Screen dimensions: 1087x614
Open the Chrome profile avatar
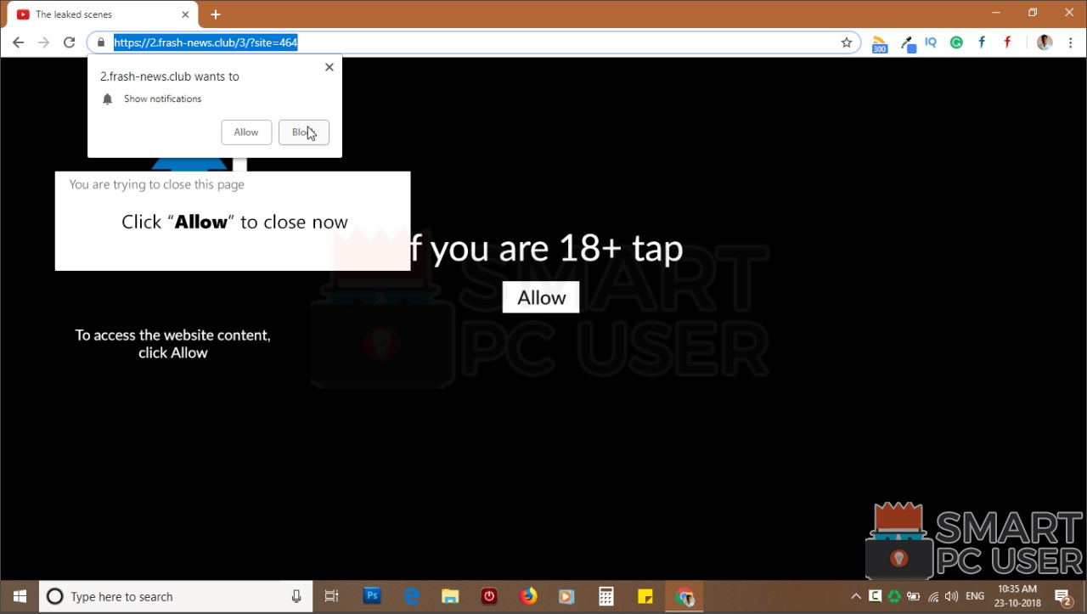coord(1045,42)
